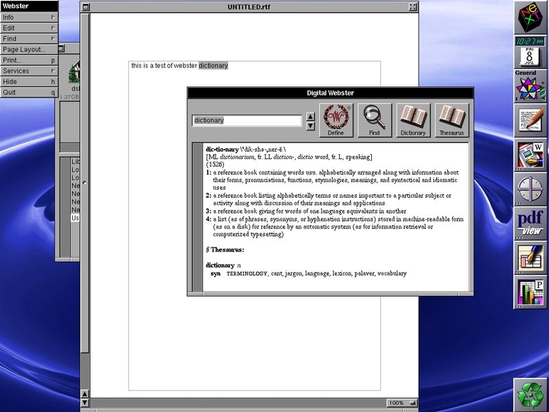This screenshot has width=549, height=412.
Task: Click the highlighted word dictionary in the document
Action: click(213, 65)
